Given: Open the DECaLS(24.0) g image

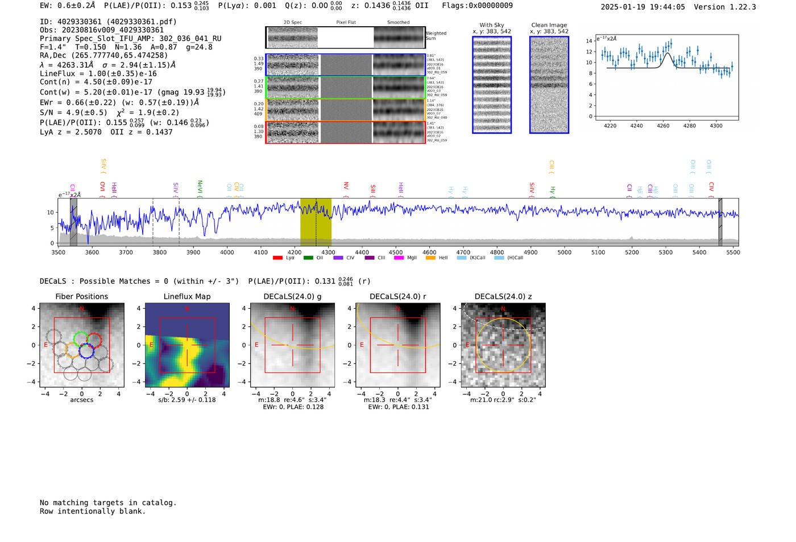Looking at the screenshot, I should pyautogui.click(x=293, y=345).
